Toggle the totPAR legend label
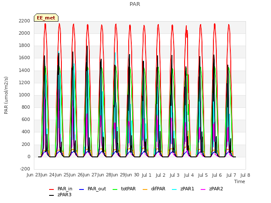 pyautogui.click(x=128, y=189)
